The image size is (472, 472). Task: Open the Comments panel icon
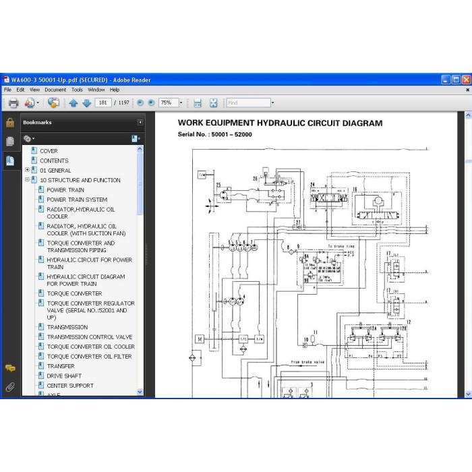pyautogui.click(x=10, y=368)
